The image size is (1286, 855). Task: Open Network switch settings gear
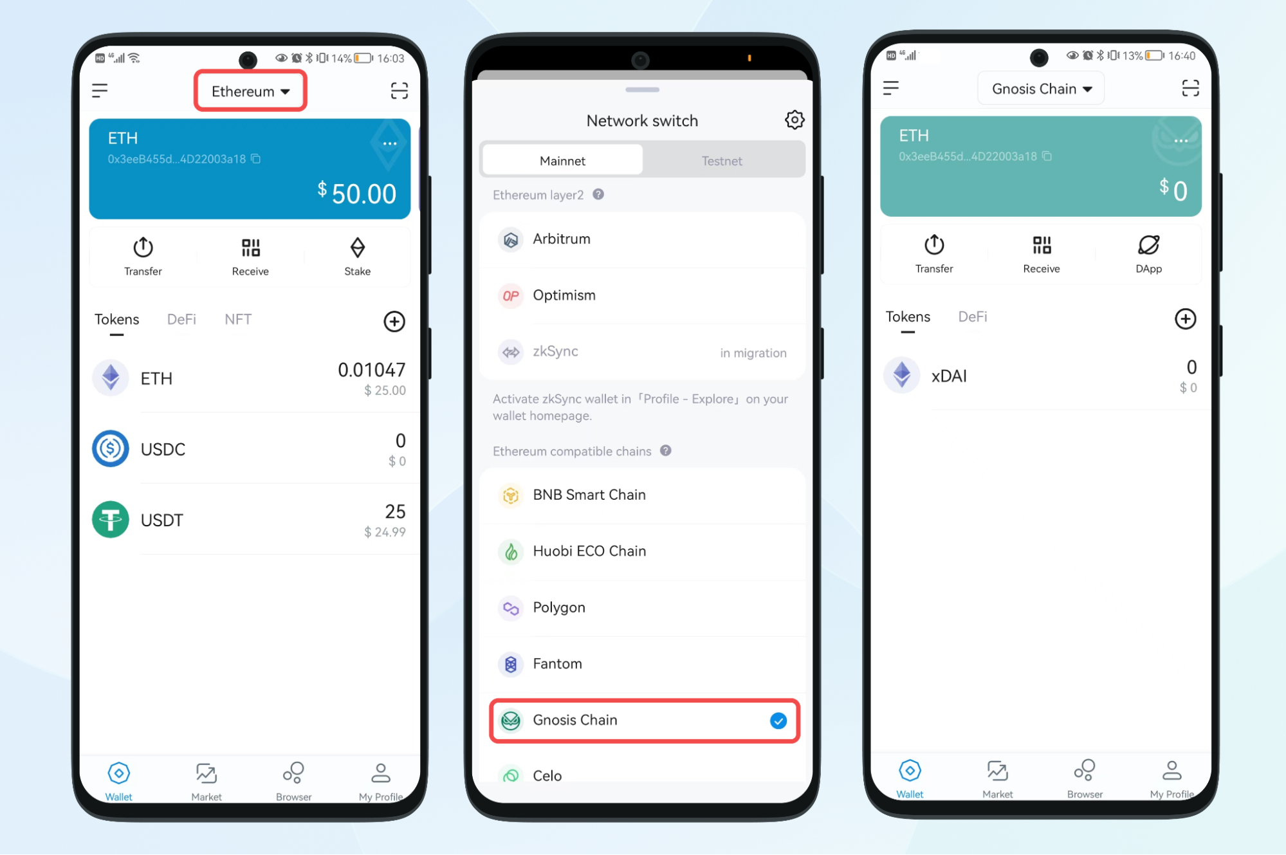[795, 120]
